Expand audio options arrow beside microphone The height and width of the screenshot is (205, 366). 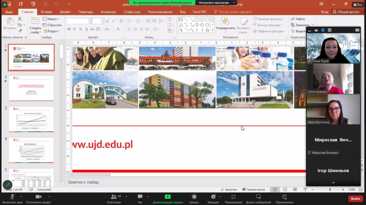(x=22, y=195)
